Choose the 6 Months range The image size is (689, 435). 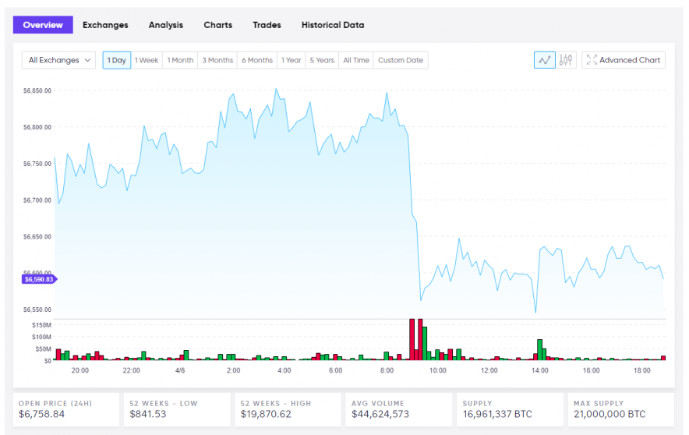coord(257,60)
